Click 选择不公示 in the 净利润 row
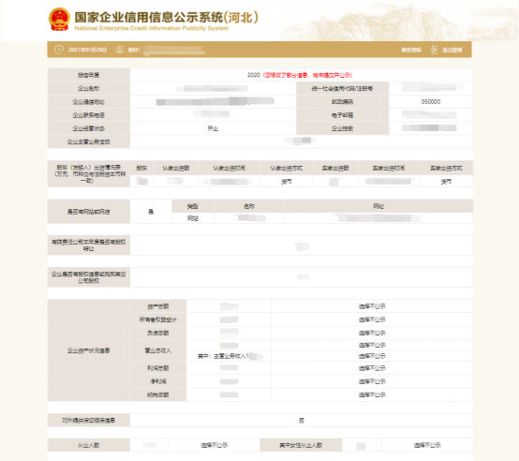Screen dimensions: 519x461 (x=372, y=381)
